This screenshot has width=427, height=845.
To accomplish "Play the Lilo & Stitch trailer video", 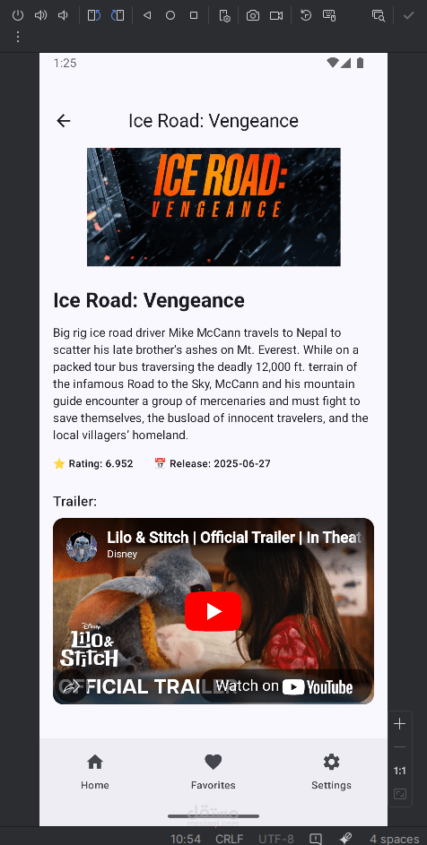I will tap(213, 611).
